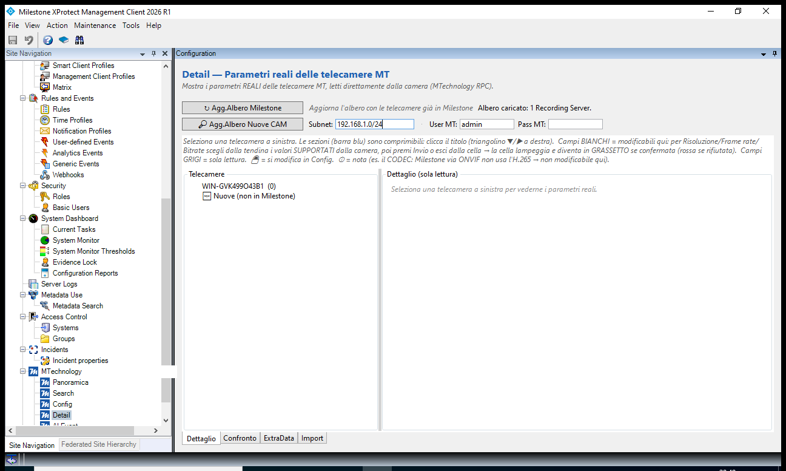
Task: Click the Subnet input field
Action: [x=375, y=124]
